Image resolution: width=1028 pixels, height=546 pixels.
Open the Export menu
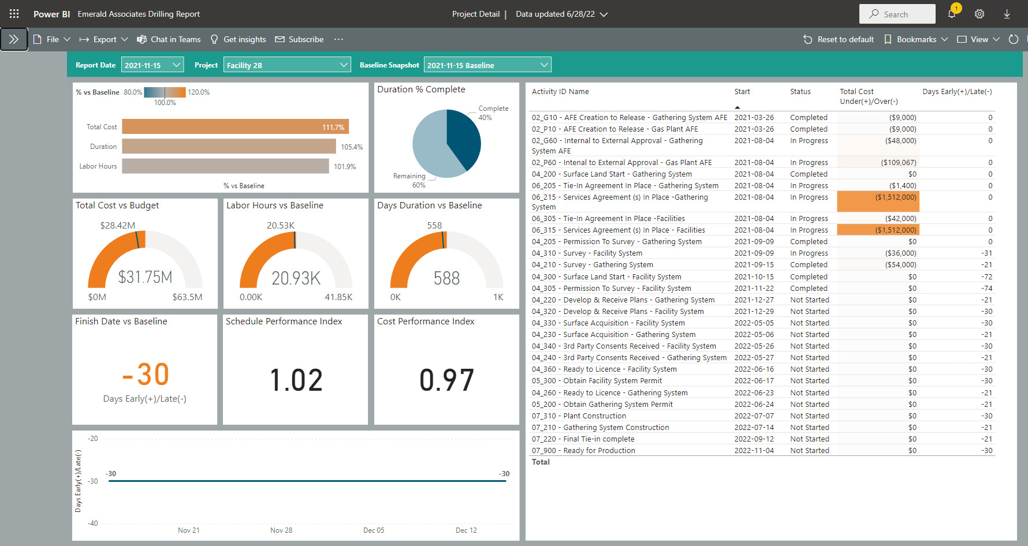pos(104,39)
